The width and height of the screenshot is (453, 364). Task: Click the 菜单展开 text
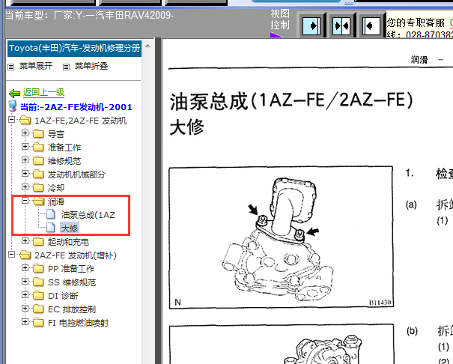36,66
